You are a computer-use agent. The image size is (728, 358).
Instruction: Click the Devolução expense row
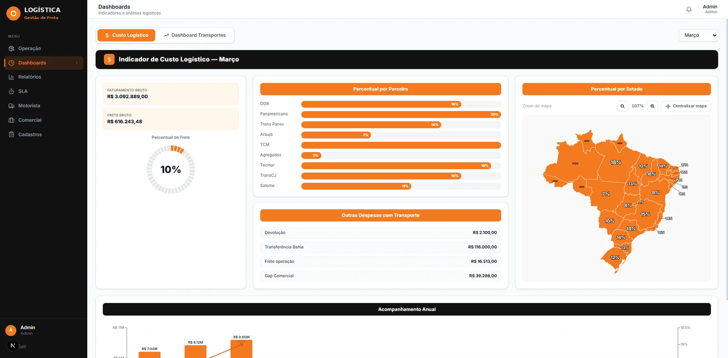[x=380, y=233]
